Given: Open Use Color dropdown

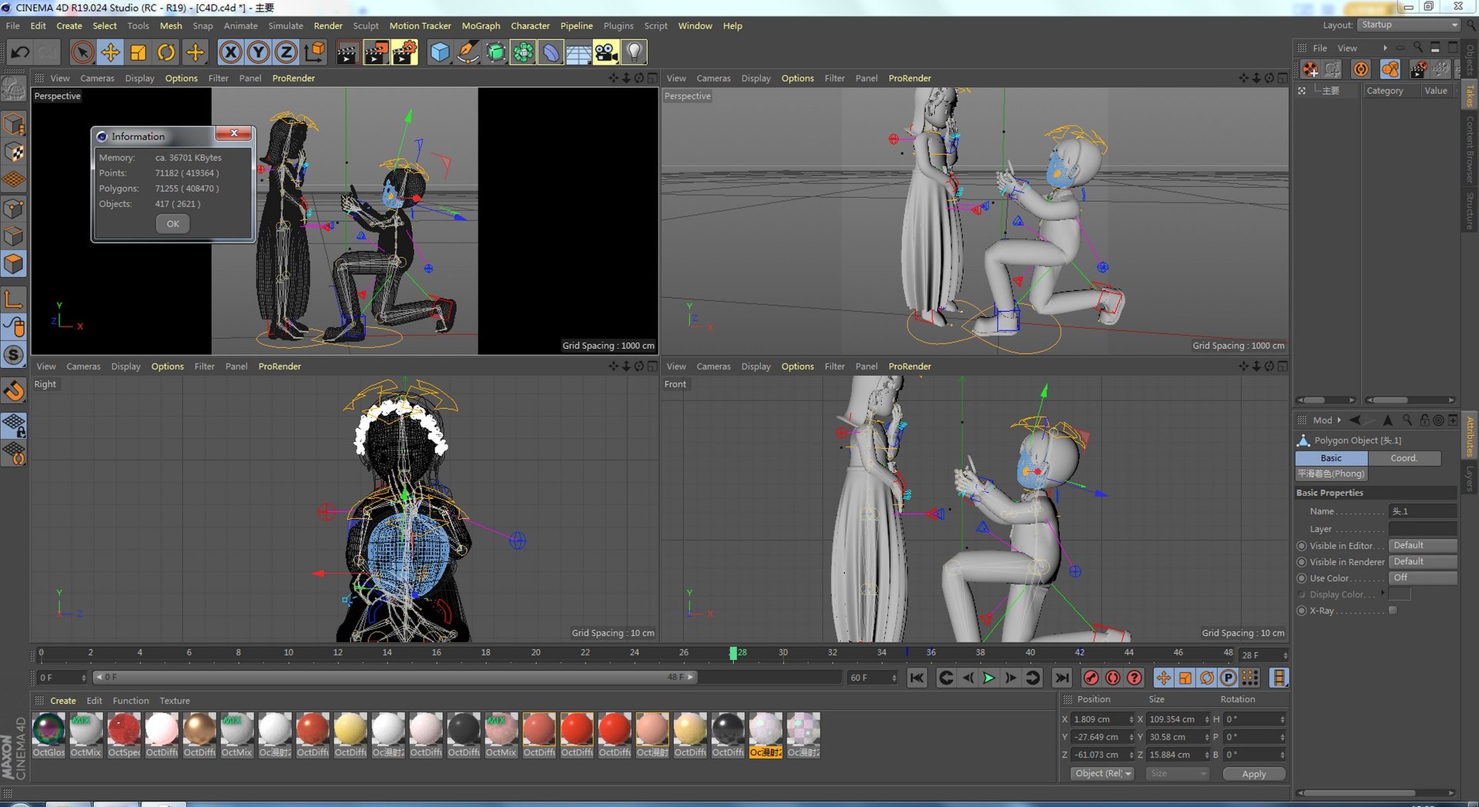Looking at the screenshot, I should (x=1422, y=578).
